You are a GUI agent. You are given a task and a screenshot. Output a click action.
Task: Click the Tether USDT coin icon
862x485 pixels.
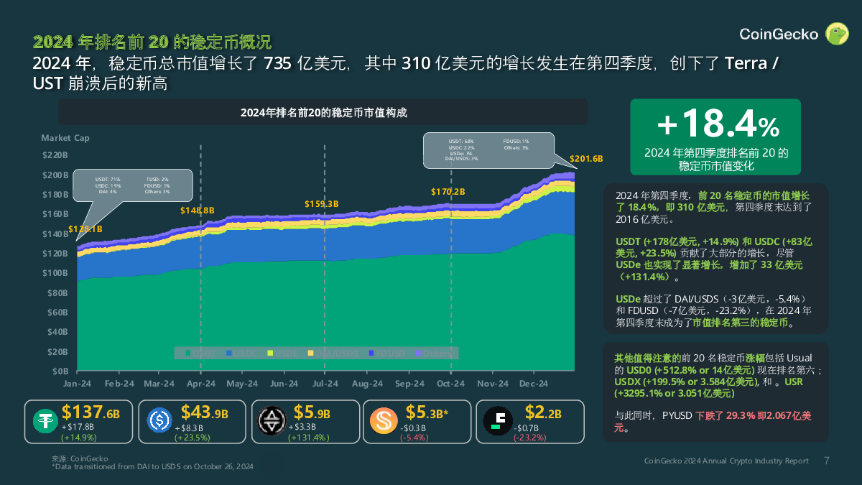(45, 420)
